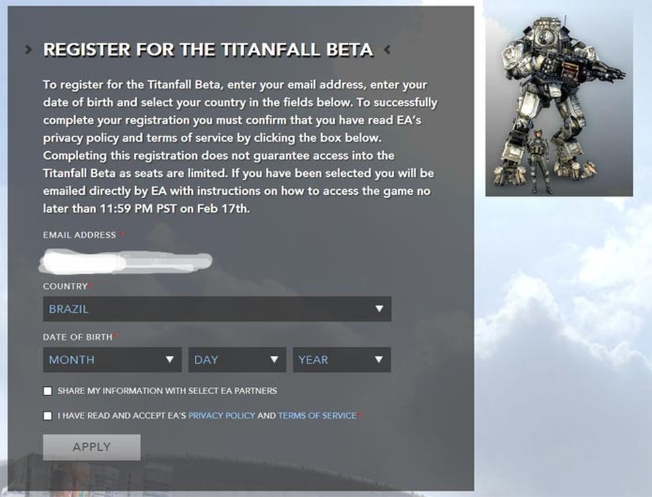Viewport: 652px width, 497px height.
Task: Open EA's Privacy Policy link
Action: pyautogui.click(x=221, y=415)
